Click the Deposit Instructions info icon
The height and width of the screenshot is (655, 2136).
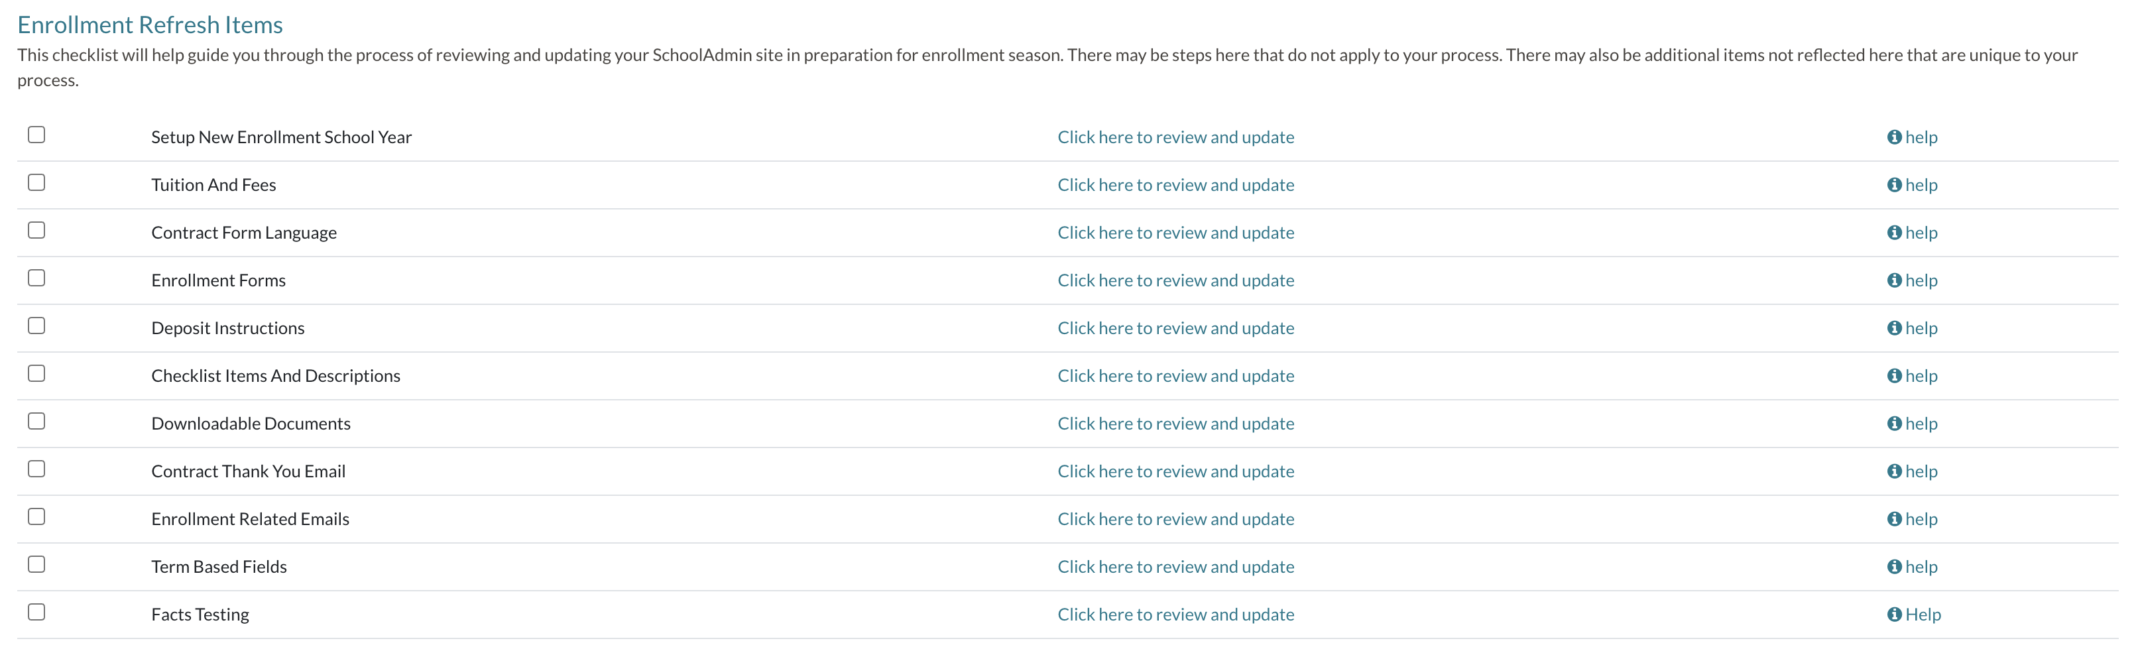[1895, 327]
